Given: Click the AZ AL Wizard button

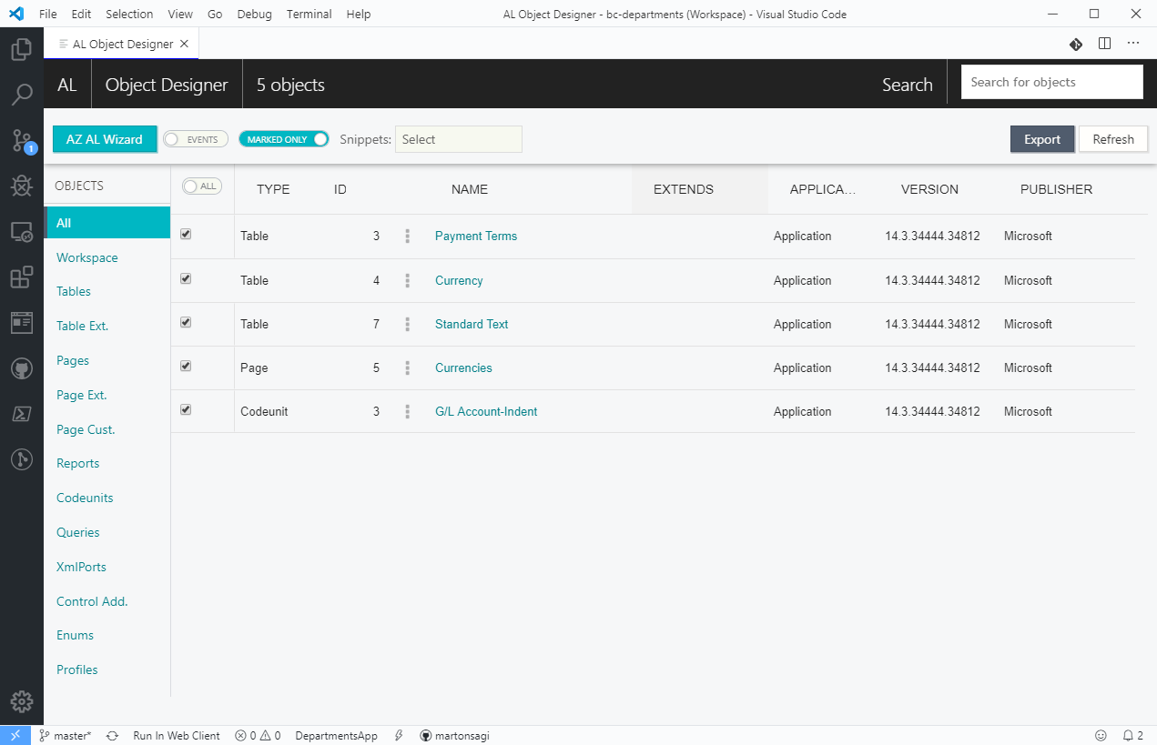Looking at the screenshot, I should [105, 139].
